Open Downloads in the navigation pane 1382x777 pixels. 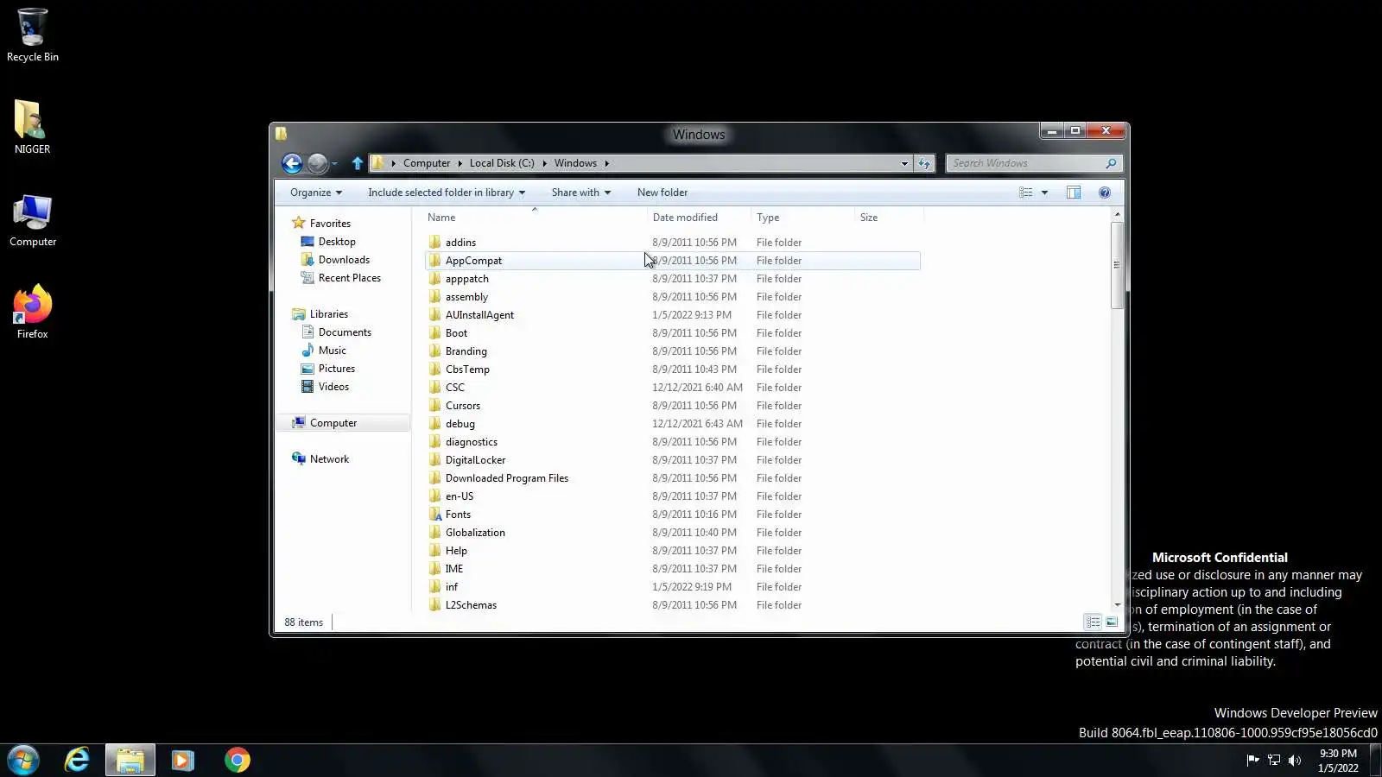[344, 260]
